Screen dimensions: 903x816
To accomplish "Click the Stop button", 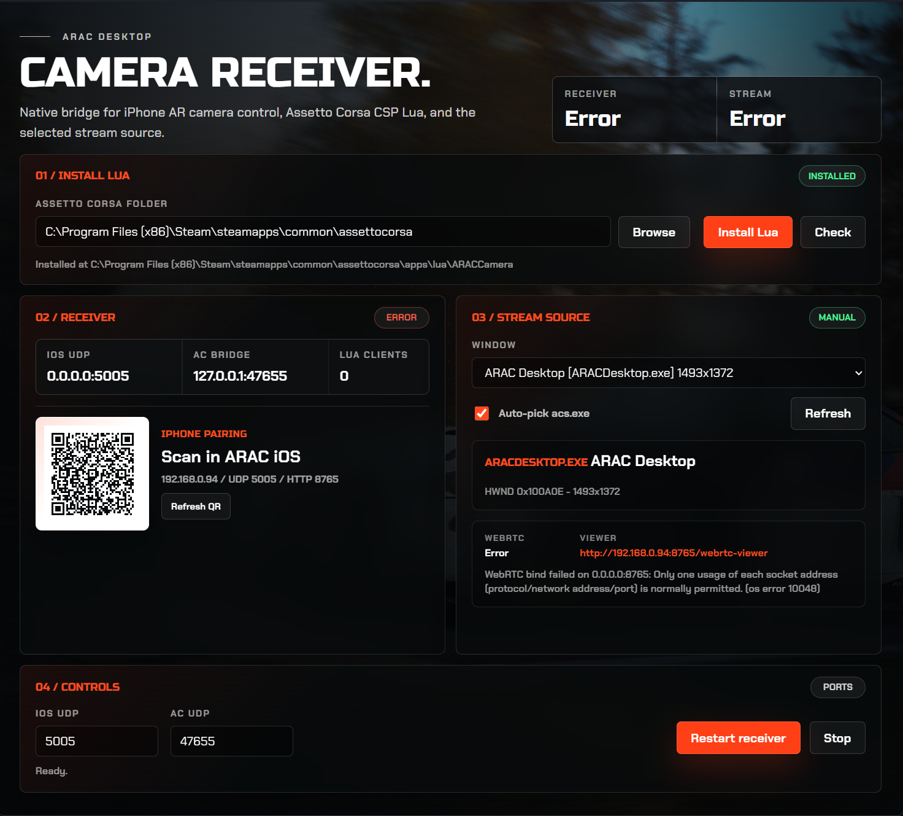I will click(x=837, y=738).
